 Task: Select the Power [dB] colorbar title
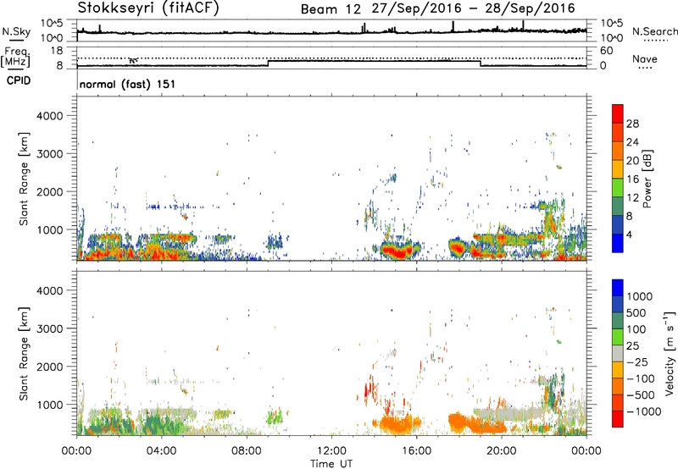(647, 179)
